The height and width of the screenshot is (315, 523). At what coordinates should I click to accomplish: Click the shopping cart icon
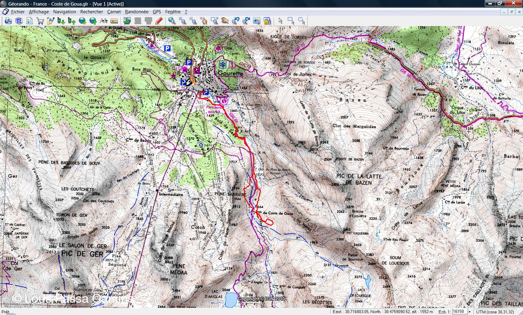click(40, 21)
